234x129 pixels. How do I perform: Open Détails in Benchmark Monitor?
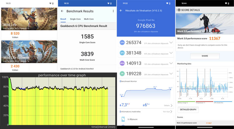click(168, 105)
